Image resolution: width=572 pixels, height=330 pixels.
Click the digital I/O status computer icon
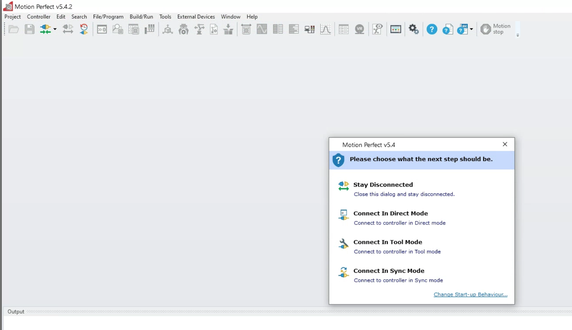click(x=310, y=29)
